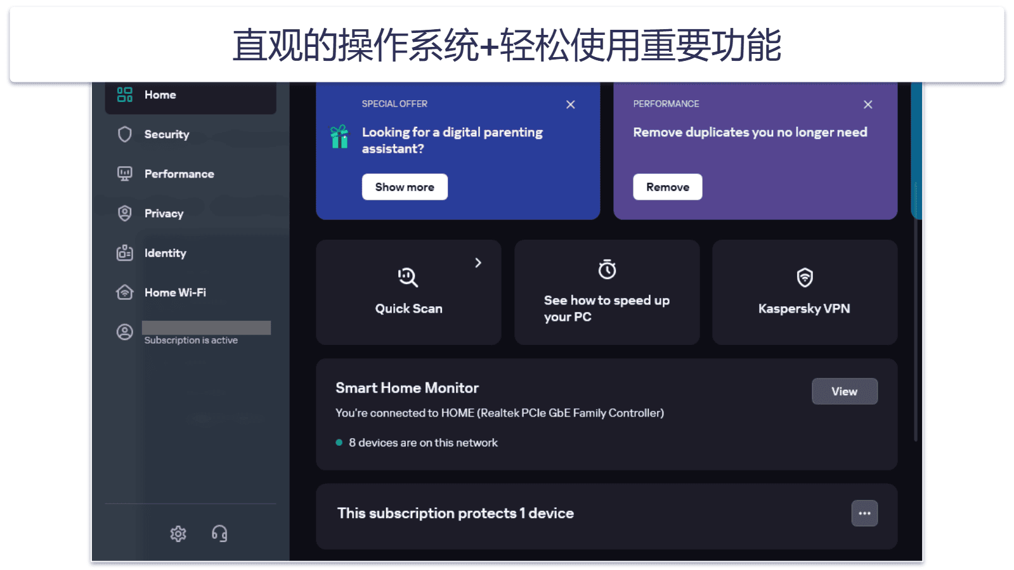1014x570 pixels.
Task: Click the Security shield icon
Action: (x=125, y=134)
